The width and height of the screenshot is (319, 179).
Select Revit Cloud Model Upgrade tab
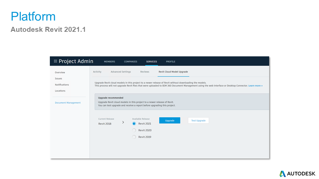coord(173,72)
